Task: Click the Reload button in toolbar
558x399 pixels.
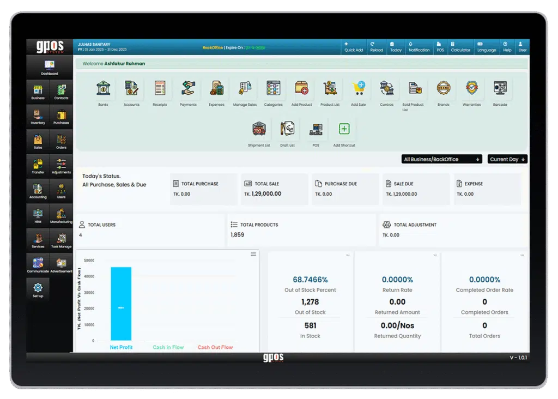Action: click(376, 46)
